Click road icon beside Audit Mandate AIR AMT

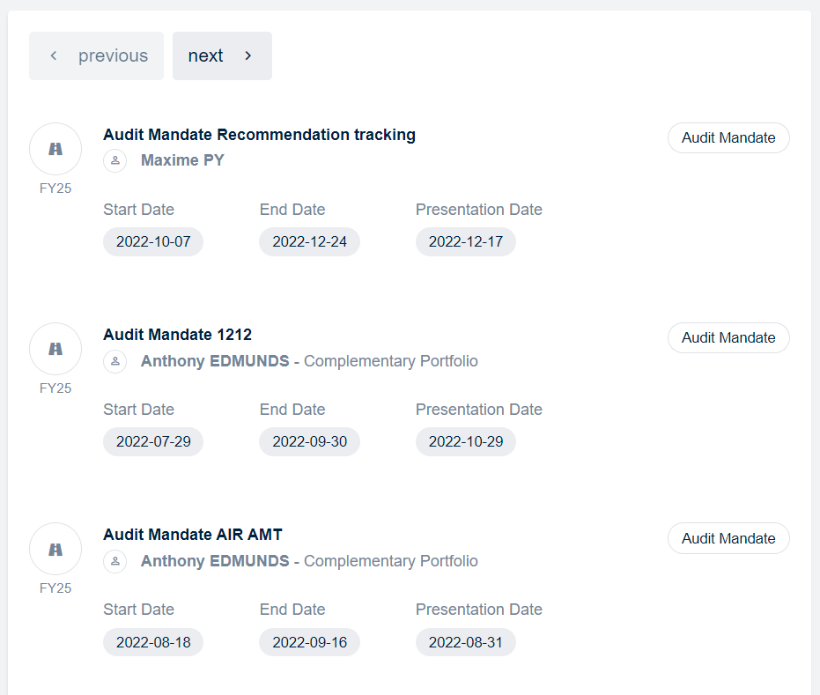pyautogui.click(x=55, y=549)
